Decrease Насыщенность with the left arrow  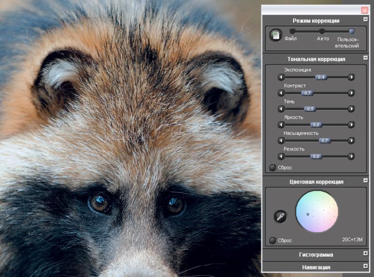pos(281,140)
